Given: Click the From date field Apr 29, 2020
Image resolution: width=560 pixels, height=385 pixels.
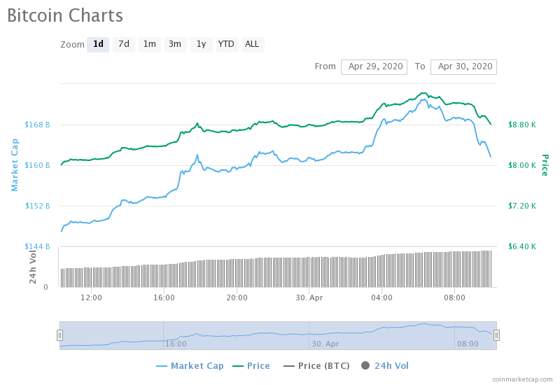Looking at the screenshot, I should 374,66.
